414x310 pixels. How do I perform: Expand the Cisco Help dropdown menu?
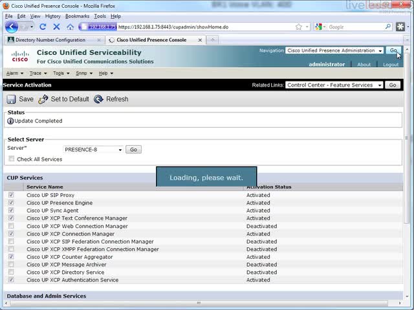coord(106,73)
